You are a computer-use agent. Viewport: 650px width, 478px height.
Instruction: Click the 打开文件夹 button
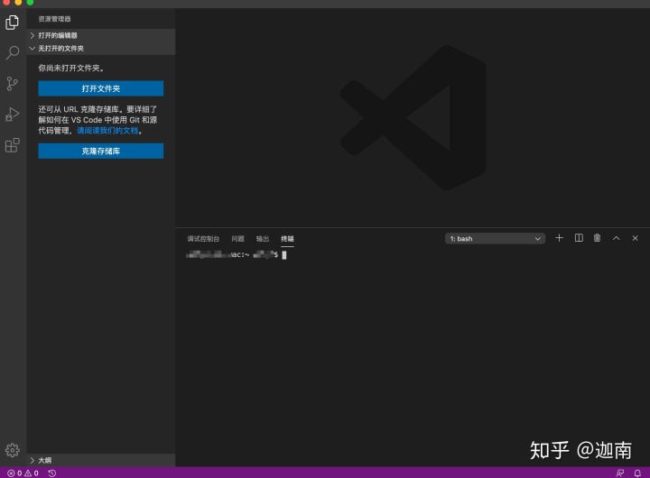pos(101,88)
